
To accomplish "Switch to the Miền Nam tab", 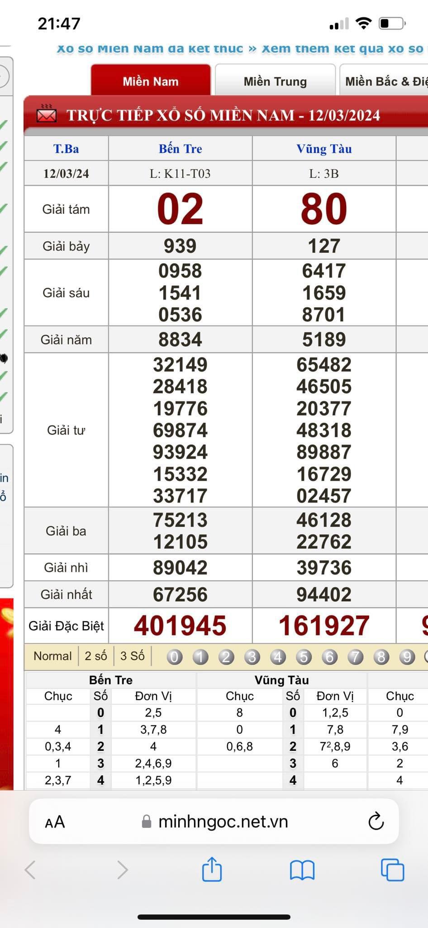I will pos(151,82).
